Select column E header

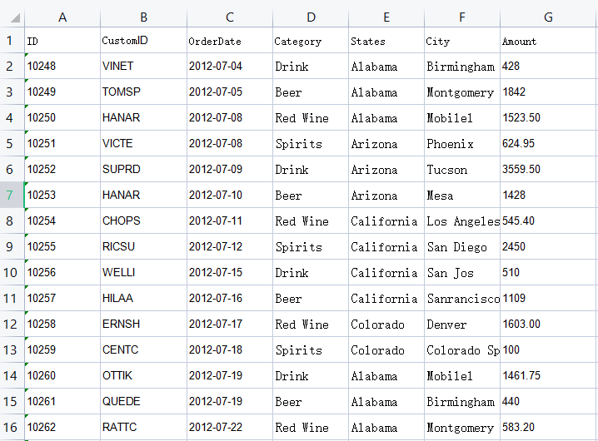[386, 17]
